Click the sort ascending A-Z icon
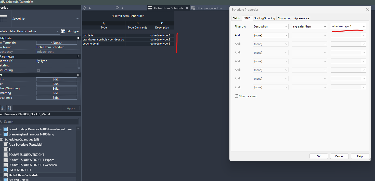Image resolution: width=375 pixels, height=181 pixels. click(x=3, y=108)
